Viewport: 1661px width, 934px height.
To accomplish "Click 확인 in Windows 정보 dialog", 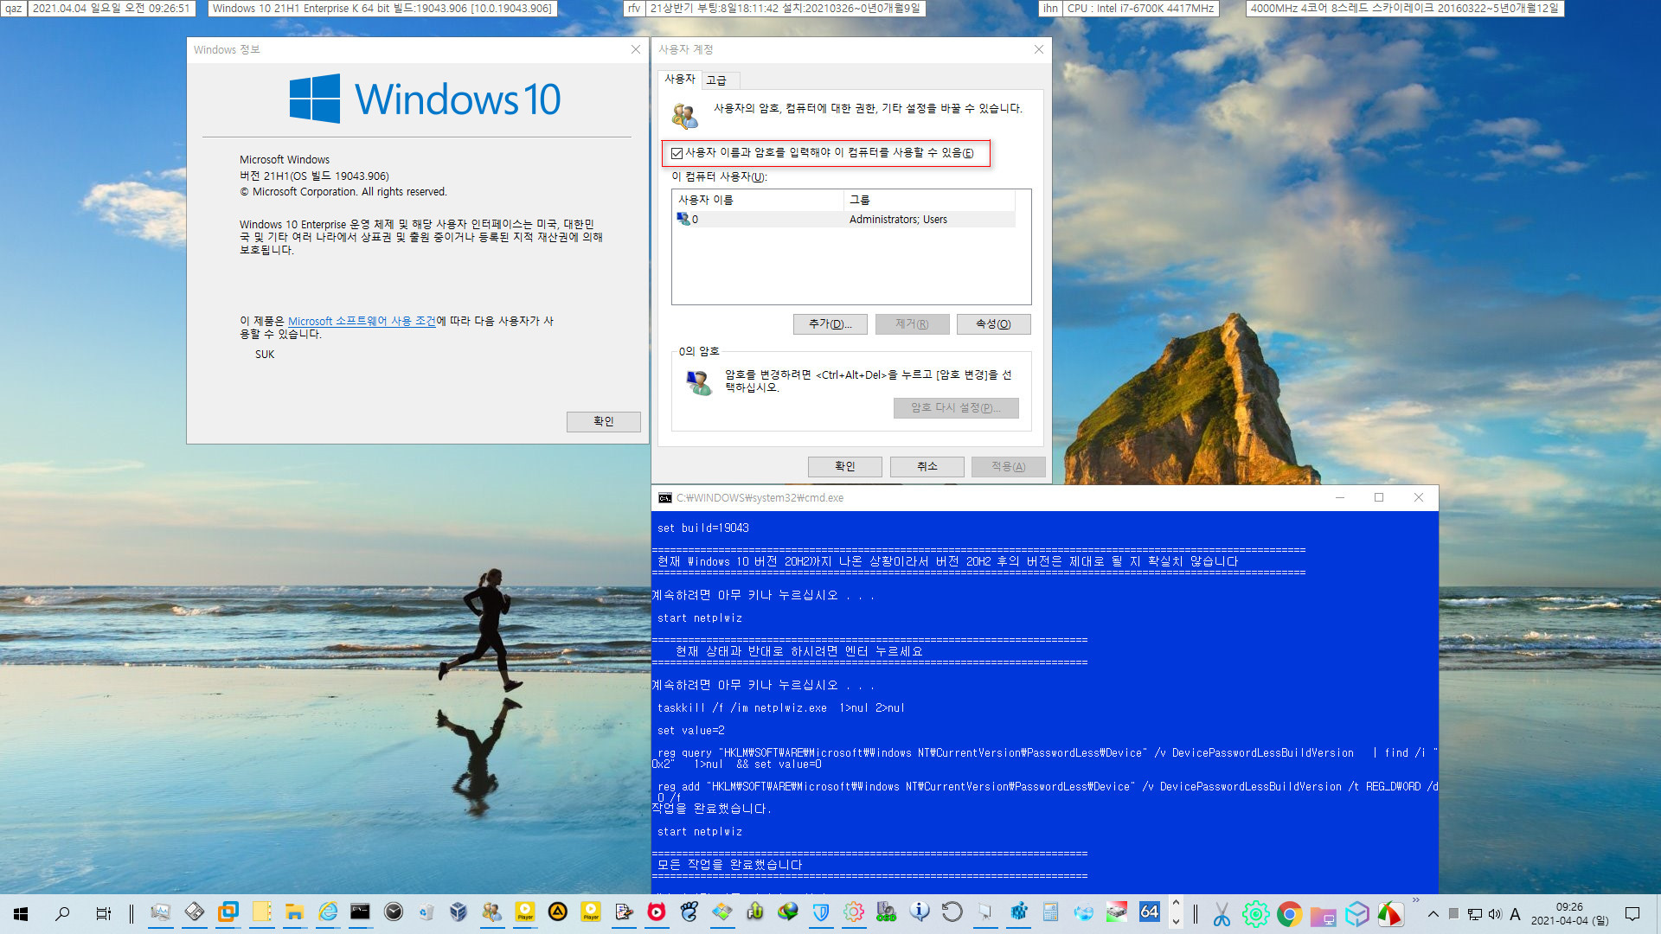I will pyautogui.click(x=603, y=421).
